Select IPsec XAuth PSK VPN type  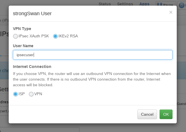point(15,36)
